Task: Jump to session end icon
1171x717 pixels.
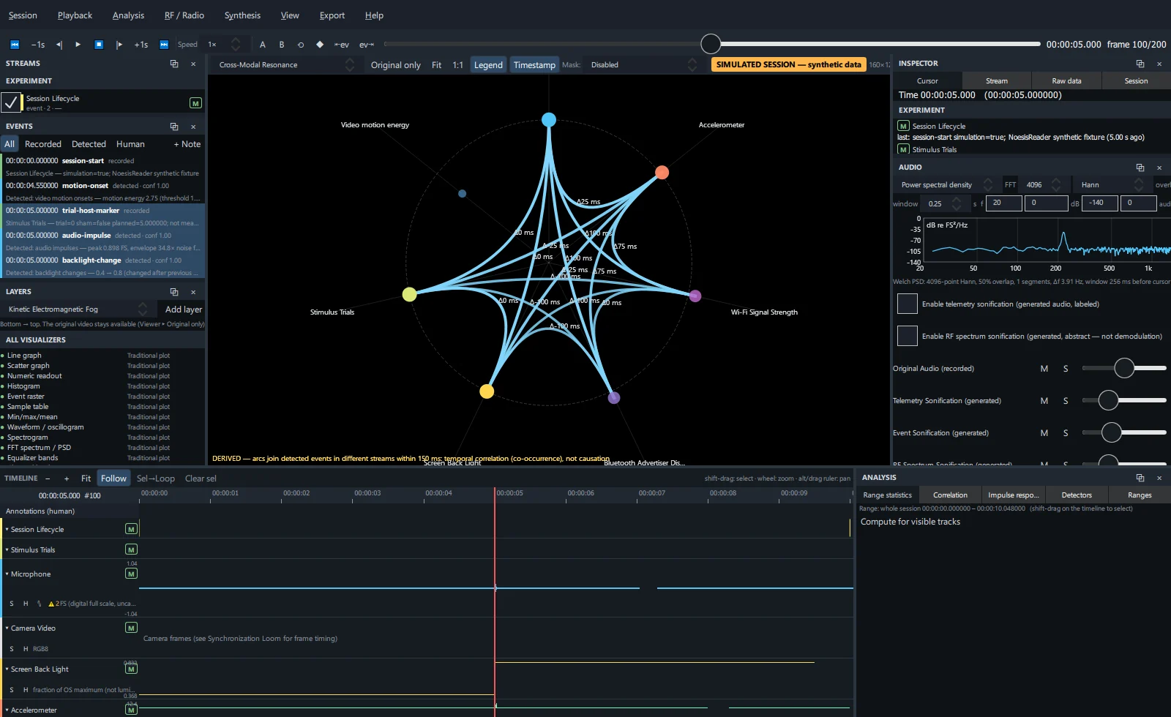Action: click(x=164, y=45)
